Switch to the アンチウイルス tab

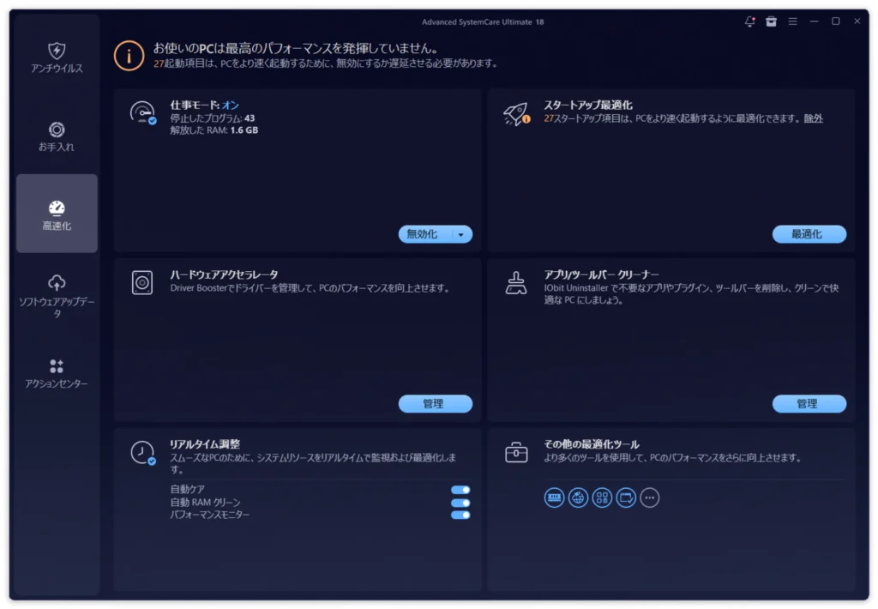57,57
